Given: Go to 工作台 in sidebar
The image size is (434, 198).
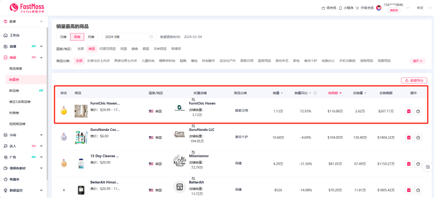Looking at the screenshot, I should pos(15,35).
